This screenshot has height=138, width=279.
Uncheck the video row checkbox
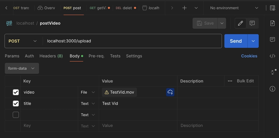(16, 92)
